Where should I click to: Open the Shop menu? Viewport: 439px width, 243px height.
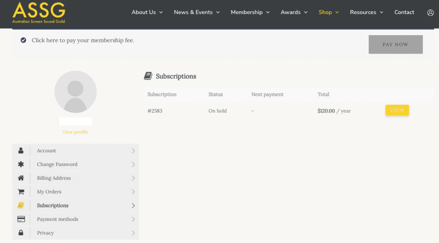pyautogui.click(x=325, y=12)
